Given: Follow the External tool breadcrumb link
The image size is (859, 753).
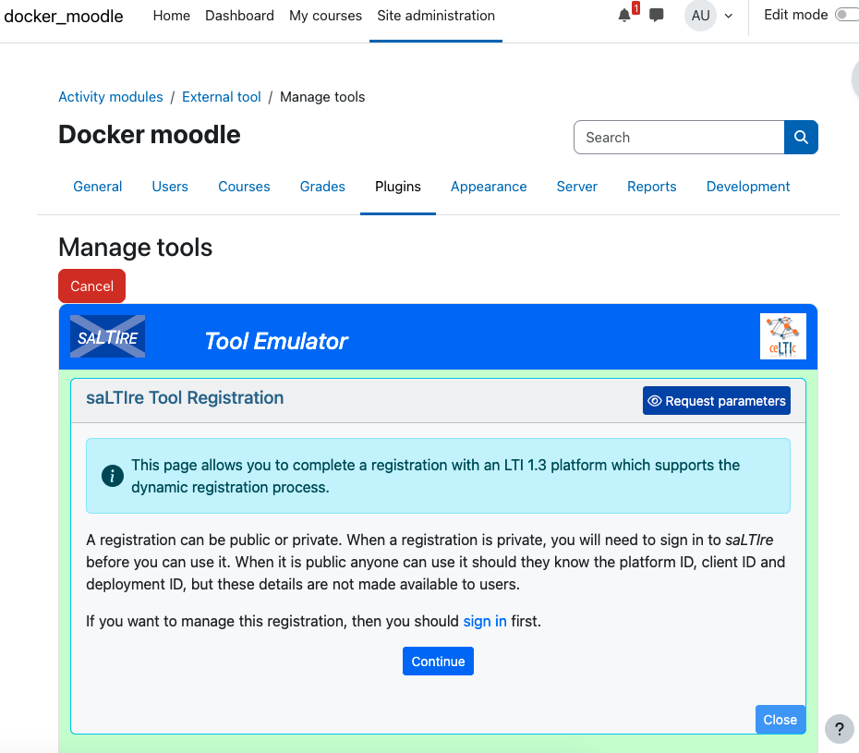Looking at the screenshot, I should pos(222,97).
